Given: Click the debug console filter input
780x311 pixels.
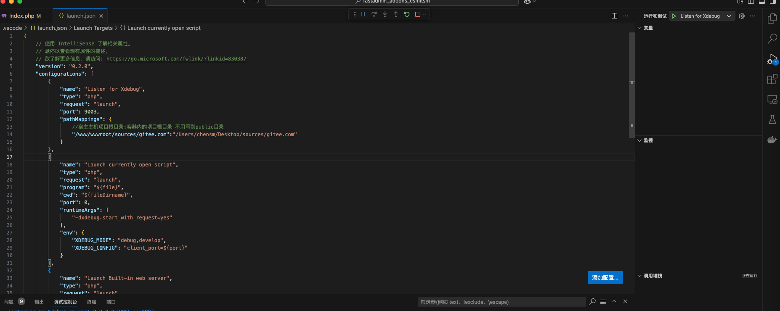Looking at the screenshot, I should [x=501, y=302].
